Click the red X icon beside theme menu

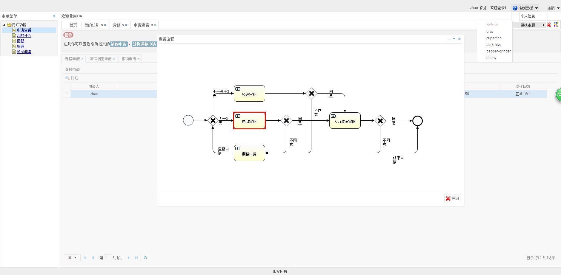coord(549,25)
